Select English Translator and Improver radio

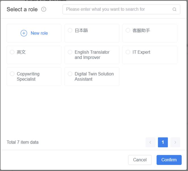70,52
